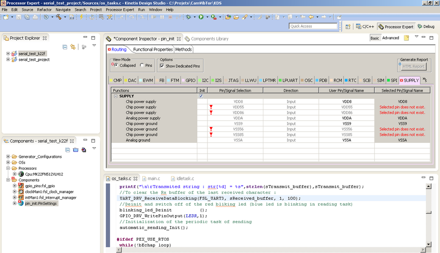This screenshot has width=440, height=253.
Task: Select the Collapsed view mode radio
Action: [x=116, y=66]
